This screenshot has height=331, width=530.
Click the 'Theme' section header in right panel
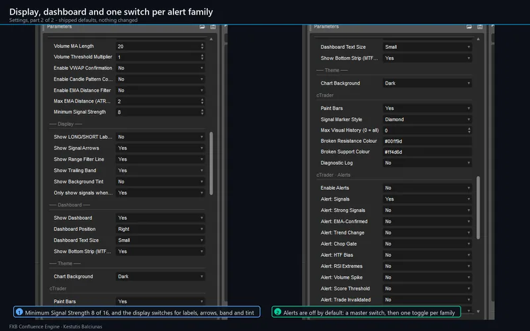coord(332,70)
